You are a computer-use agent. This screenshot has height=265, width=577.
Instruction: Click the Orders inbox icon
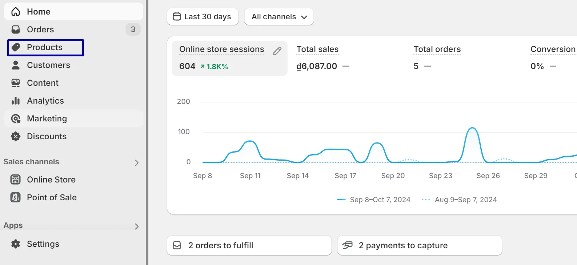[16, 29]
